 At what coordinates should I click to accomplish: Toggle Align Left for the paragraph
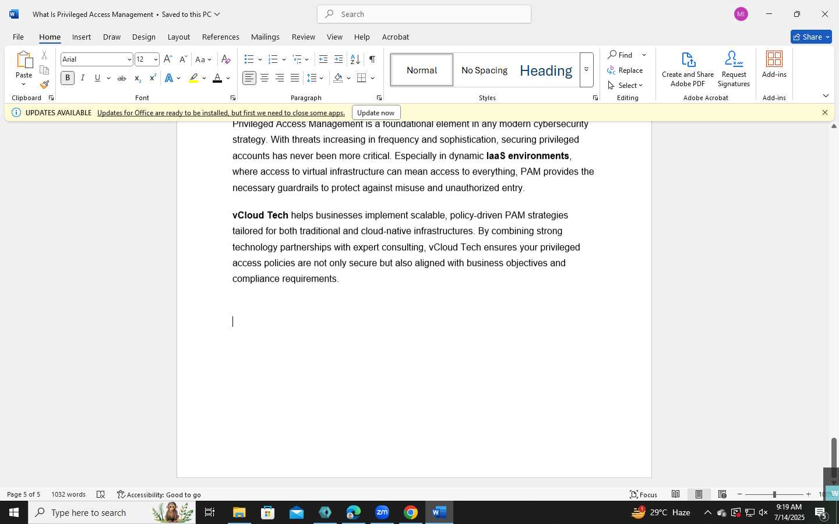coord(249,78)
